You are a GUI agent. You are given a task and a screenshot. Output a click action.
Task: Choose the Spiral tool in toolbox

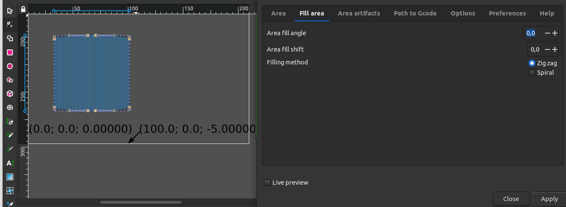point(9,107)
